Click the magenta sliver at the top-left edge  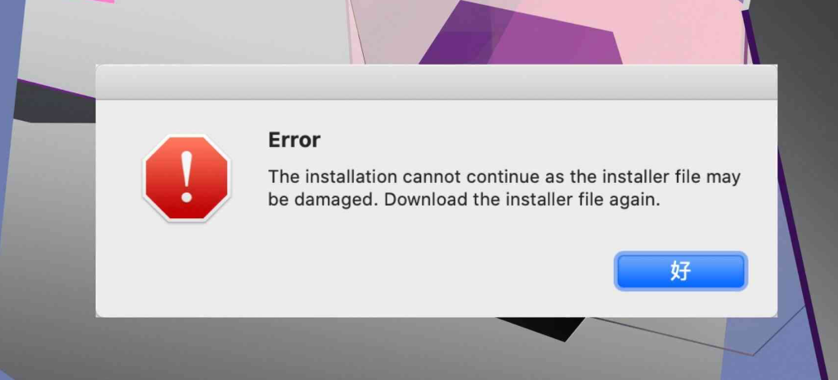click(x=104, y=2)
